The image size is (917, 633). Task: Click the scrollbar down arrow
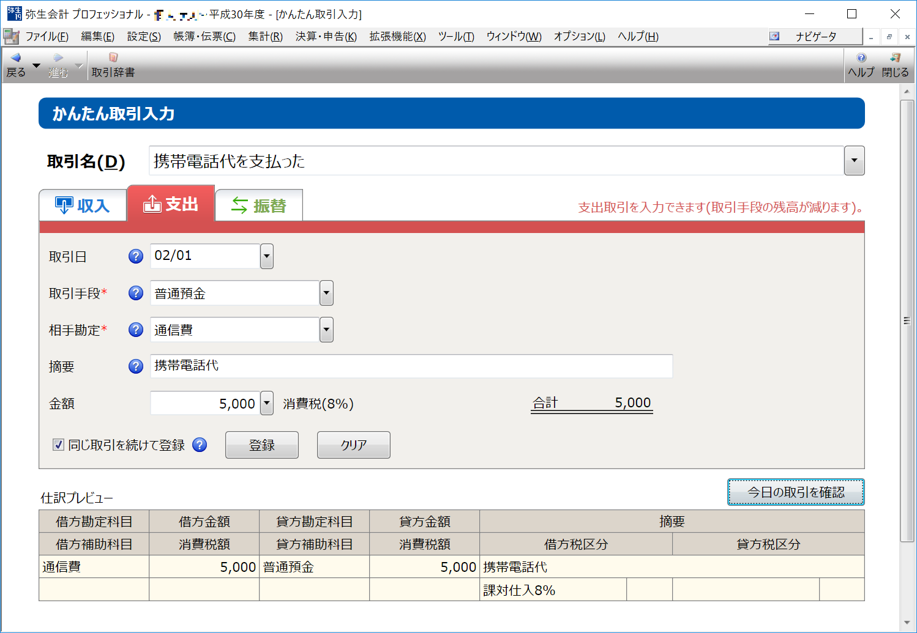click(x=907, y=623)
